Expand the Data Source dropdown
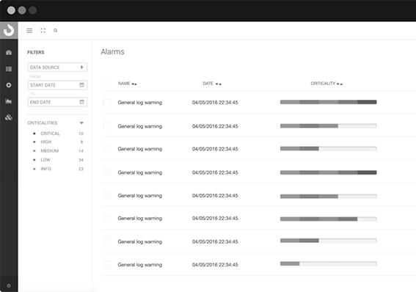 [x=57, y=67]
